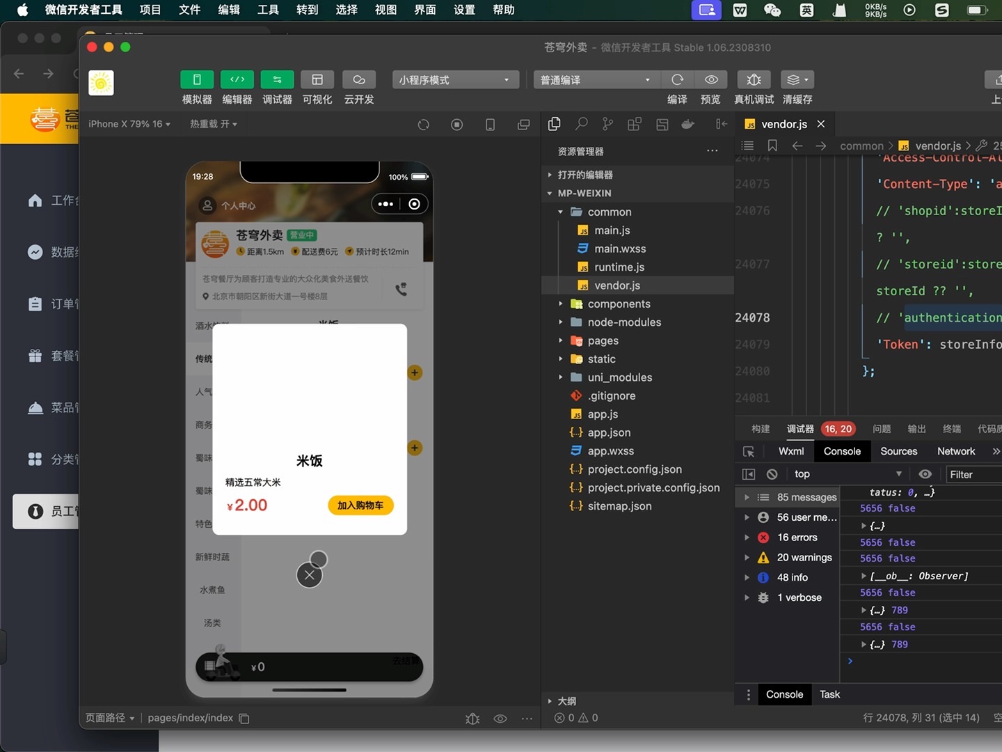Click the 预览 preview icon
The width and height of the screenshot is (1002, 752).
point(710,79)
